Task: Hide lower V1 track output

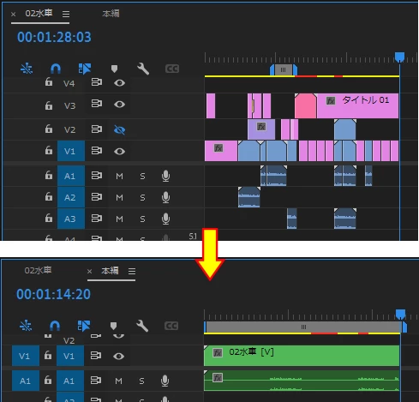Action: point(118,357)
